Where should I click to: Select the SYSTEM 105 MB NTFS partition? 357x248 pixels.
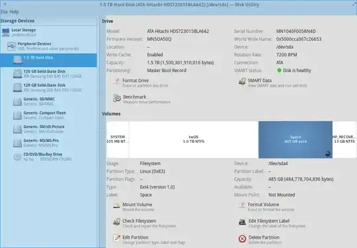click(x=118, y=140)
